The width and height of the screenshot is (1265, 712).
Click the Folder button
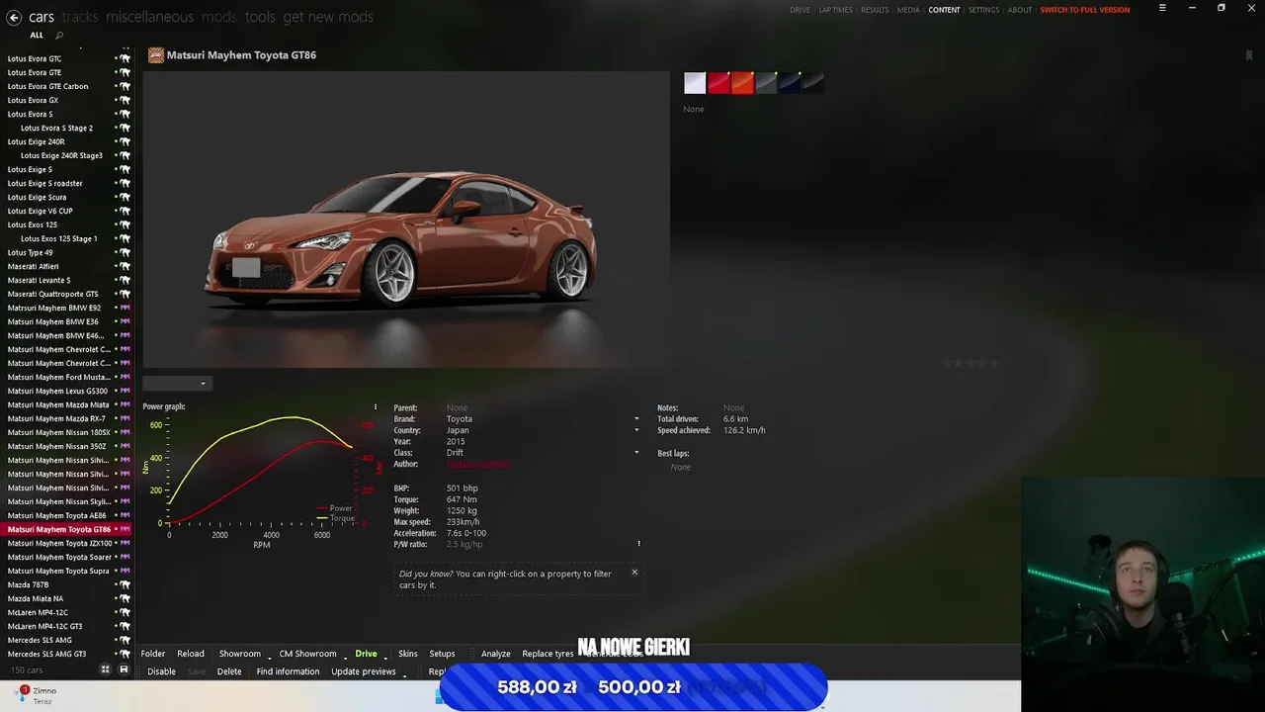pos(153,654)
